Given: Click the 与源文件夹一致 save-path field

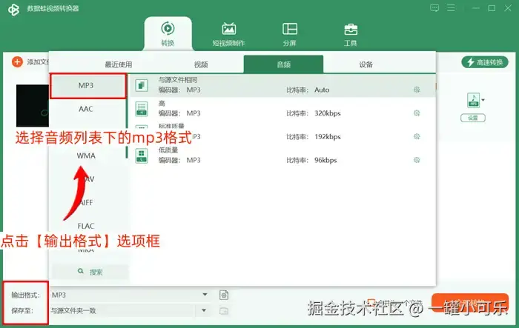Looking at the screenshot, I should point(122,310).
